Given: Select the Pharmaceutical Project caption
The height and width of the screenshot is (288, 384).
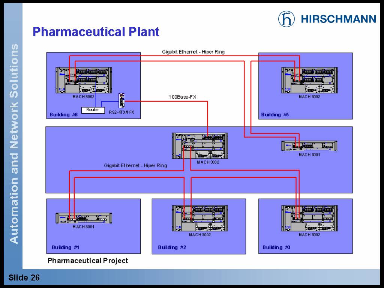Looking at the screenshot, I should coord(88,261).
